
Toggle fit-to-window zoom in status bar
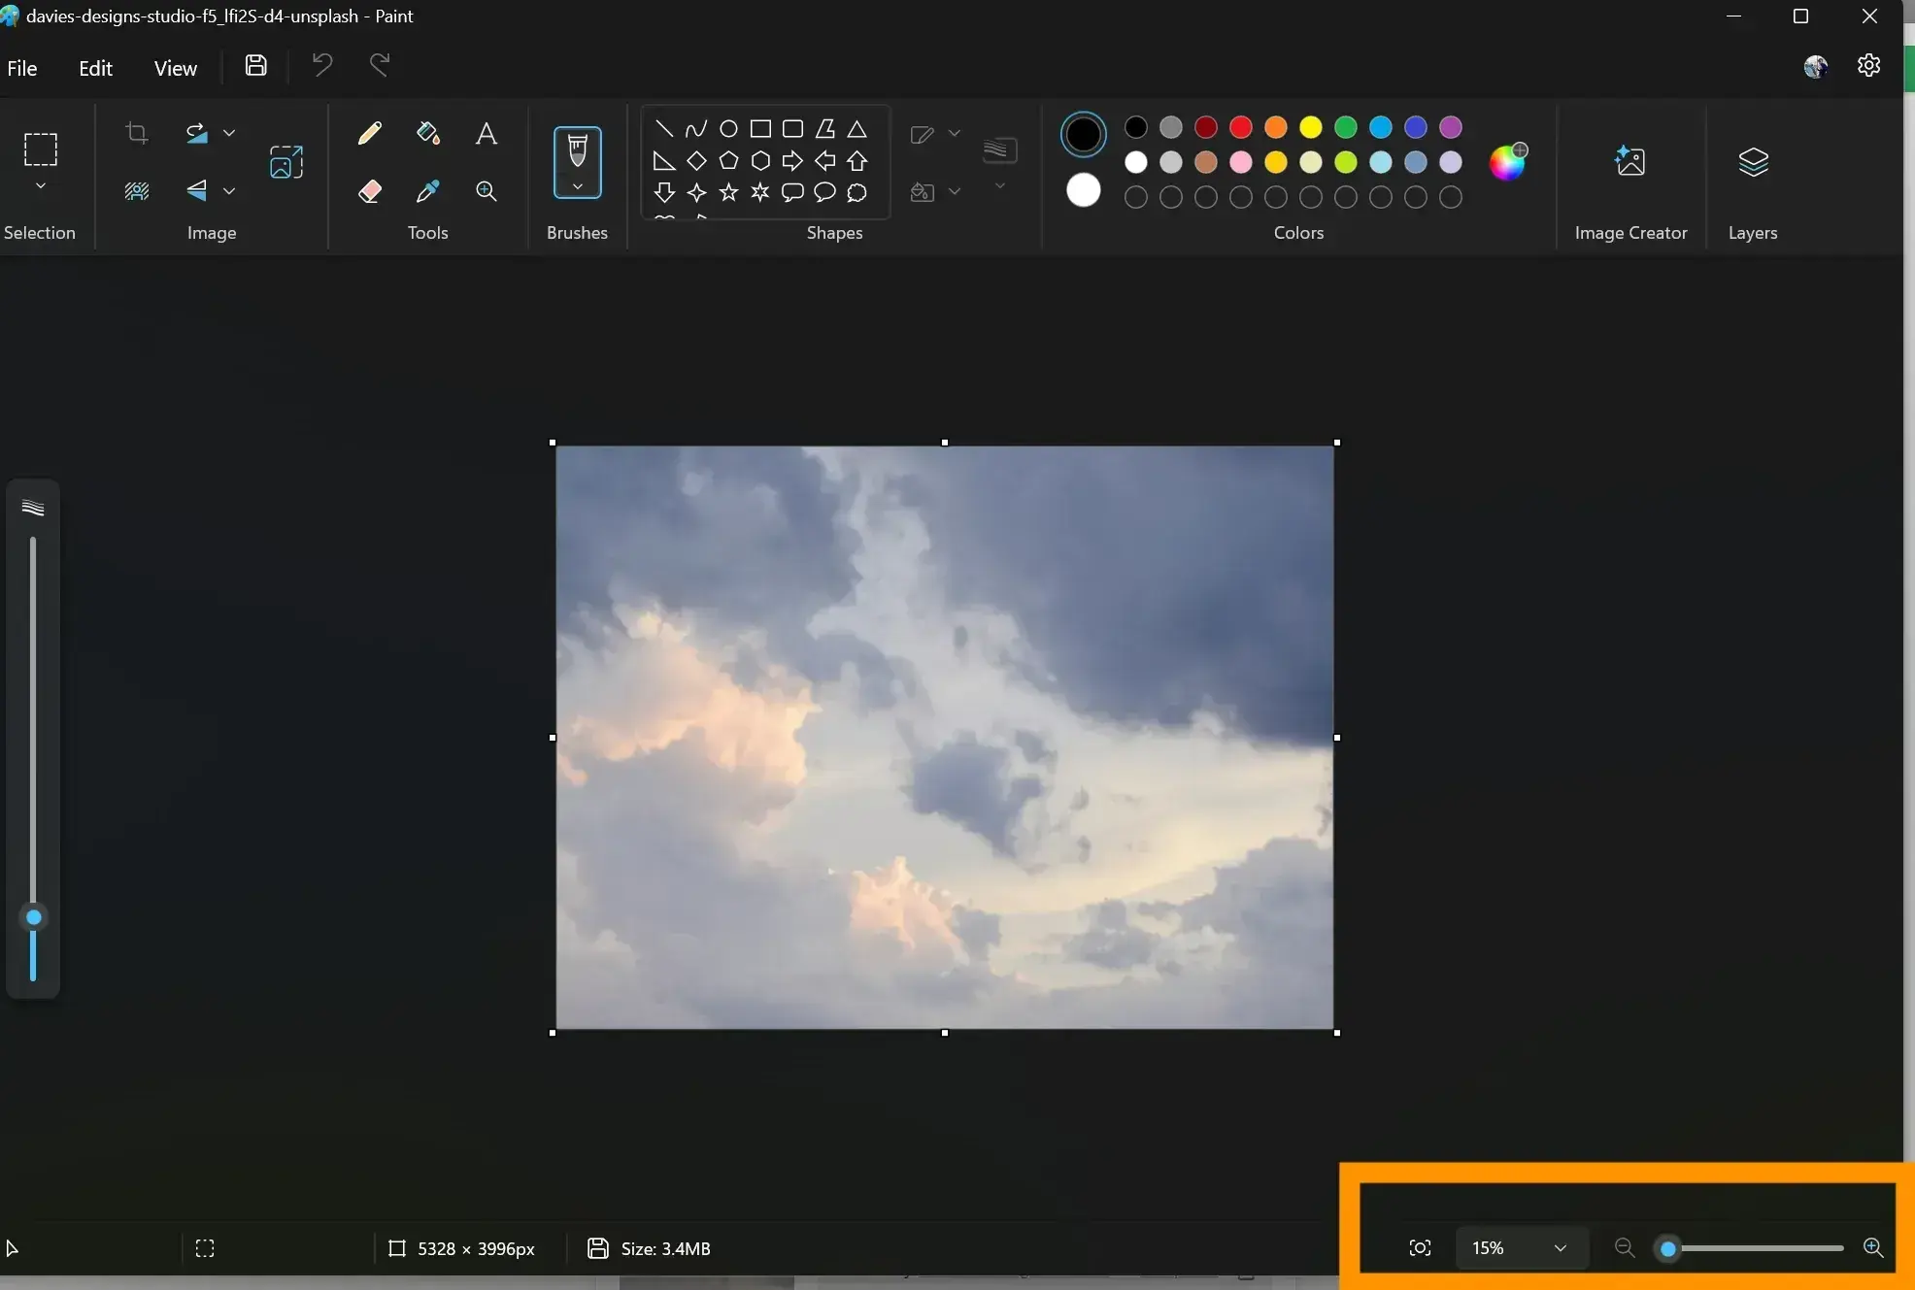click(x=1419, y=1248)
